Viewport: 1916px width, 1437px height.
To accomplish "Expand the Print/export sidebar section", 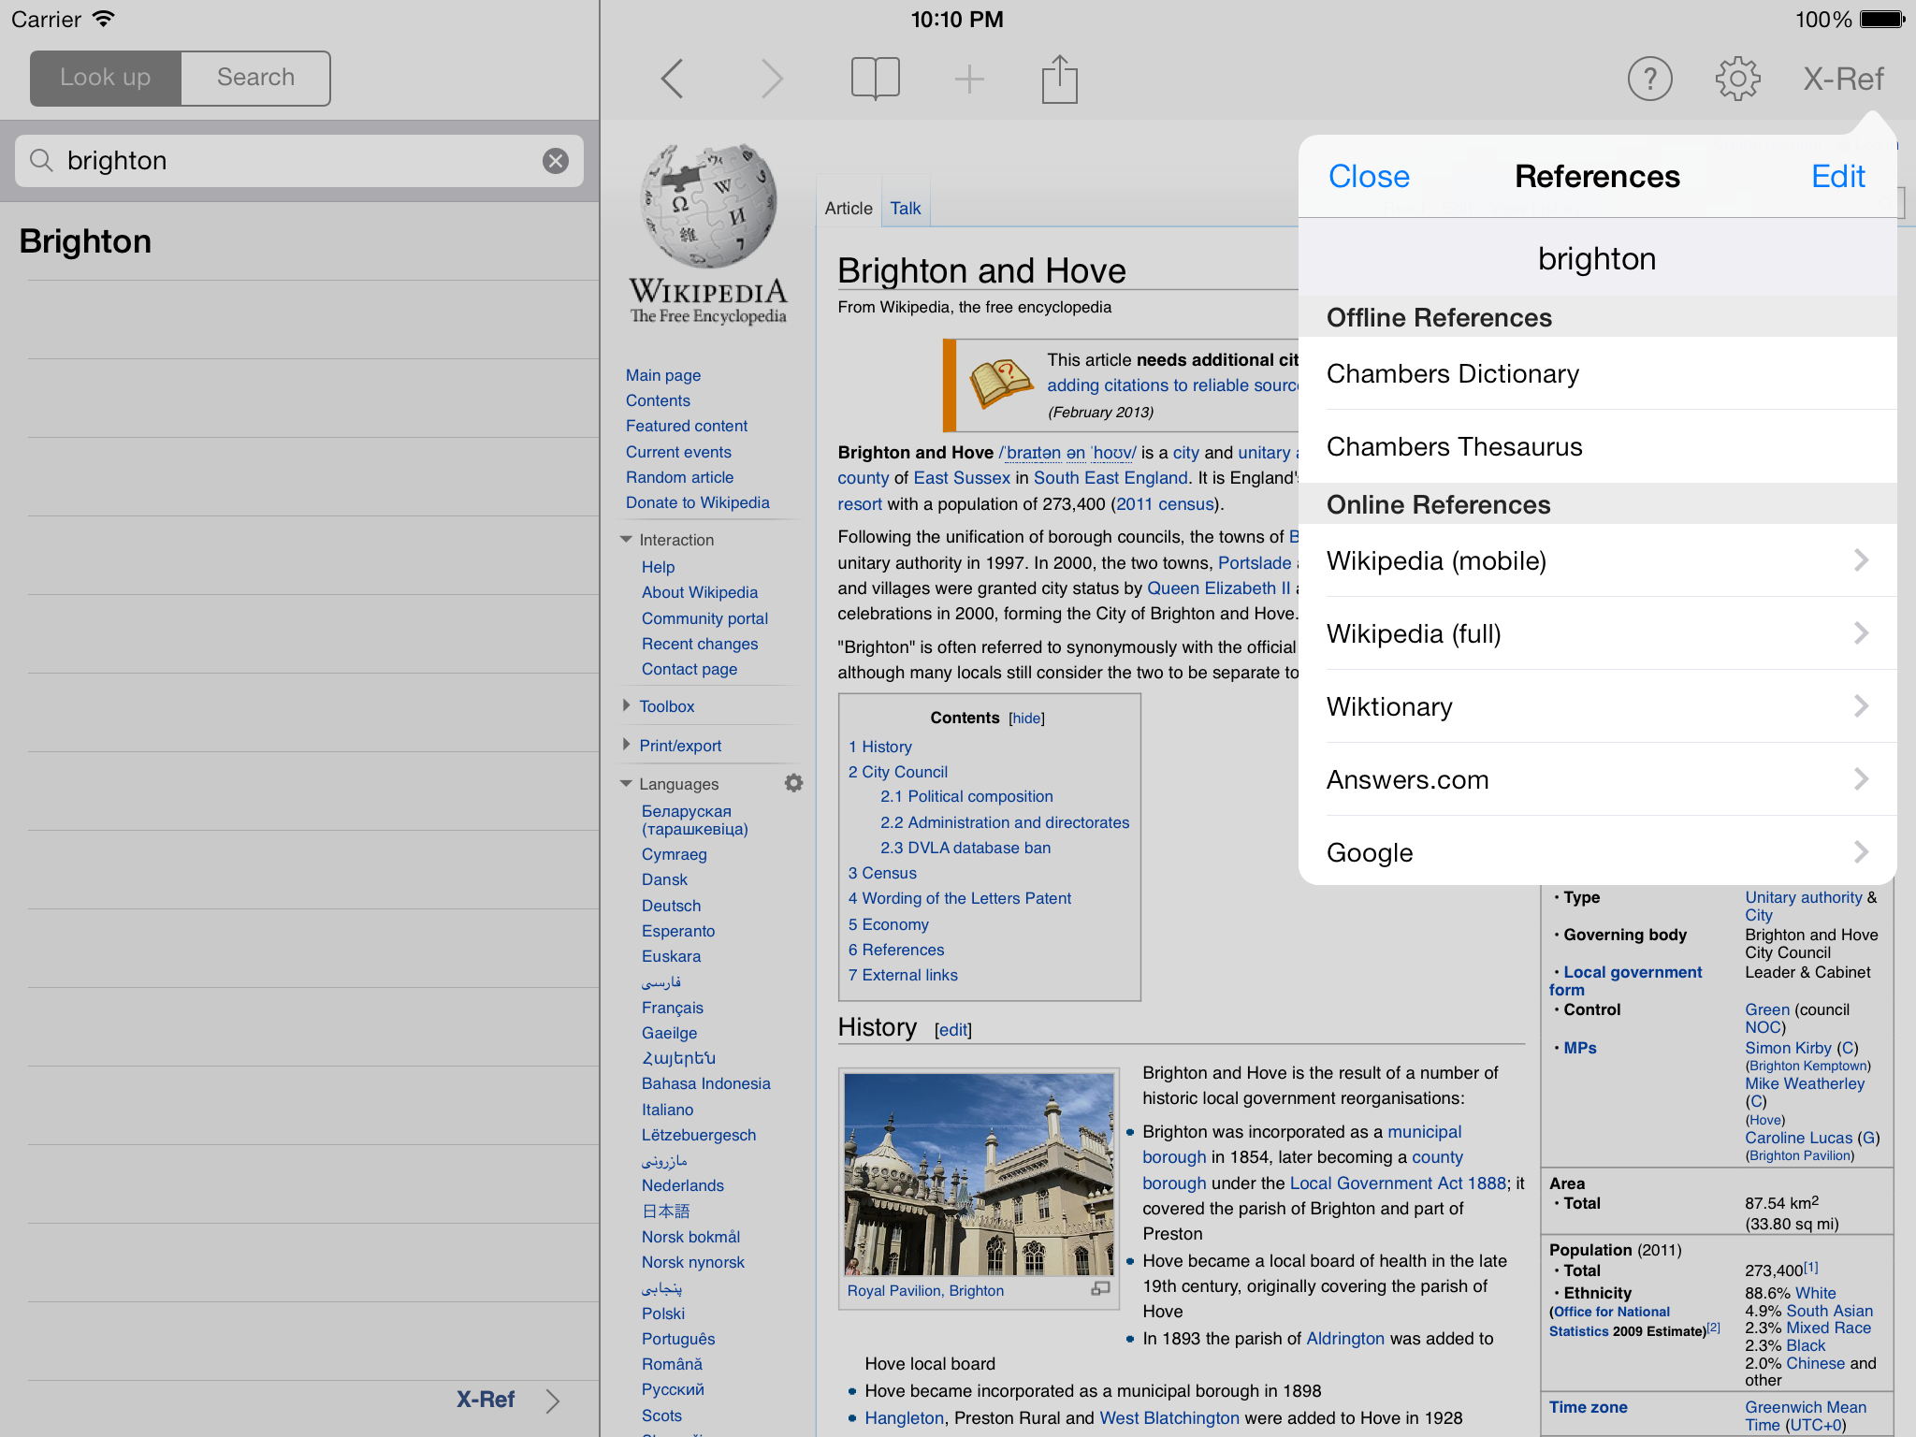I will pos(679,746).
